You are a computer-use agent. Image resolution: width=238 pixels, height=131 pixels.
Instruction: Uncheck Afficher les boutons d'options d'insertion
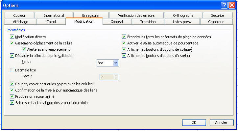[x=124, y=56]
